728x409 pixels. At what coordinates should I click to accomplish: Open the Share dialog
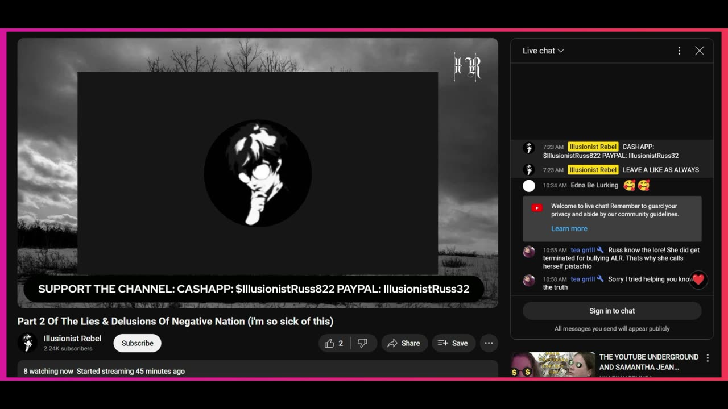point(404,343)
